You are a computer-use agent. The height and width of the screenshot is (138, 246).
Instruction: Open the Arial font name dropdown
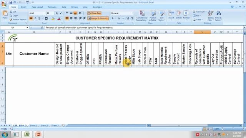pyautogui.click(x=45, y=13)
